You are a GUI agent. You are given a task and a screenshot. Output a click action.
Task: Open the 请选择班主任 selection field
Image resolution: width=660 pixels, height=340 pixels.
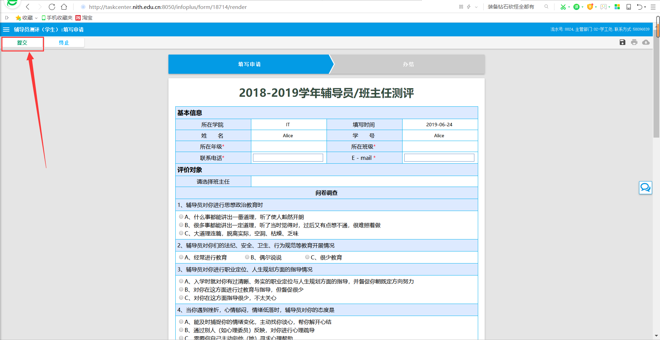pyautogui.click(x=364, y=181)
